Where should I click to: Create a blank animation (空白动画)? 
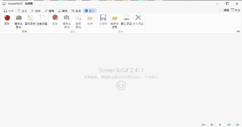42,20
